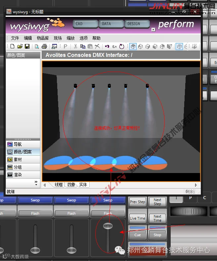217x261 pixels.
Task: Expand the arrow beside DESIGN mode
Action: coord(153,30)
